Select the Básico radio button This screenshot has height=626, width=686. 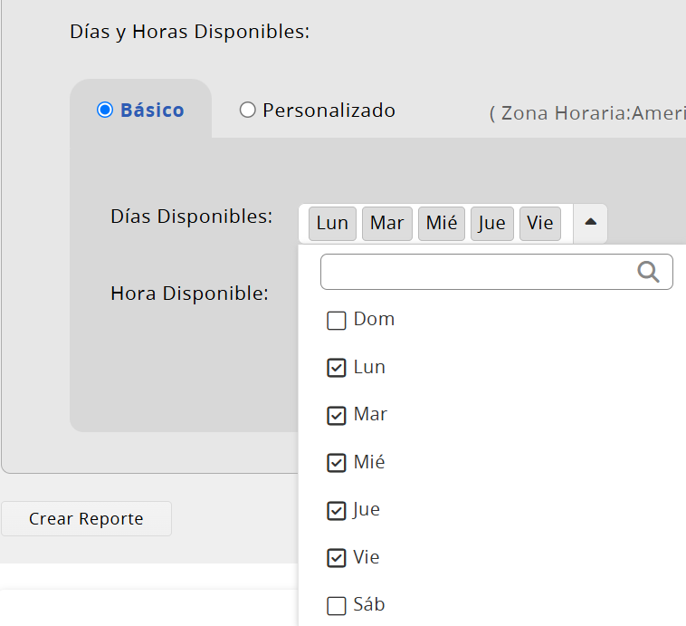coord(105,110)
